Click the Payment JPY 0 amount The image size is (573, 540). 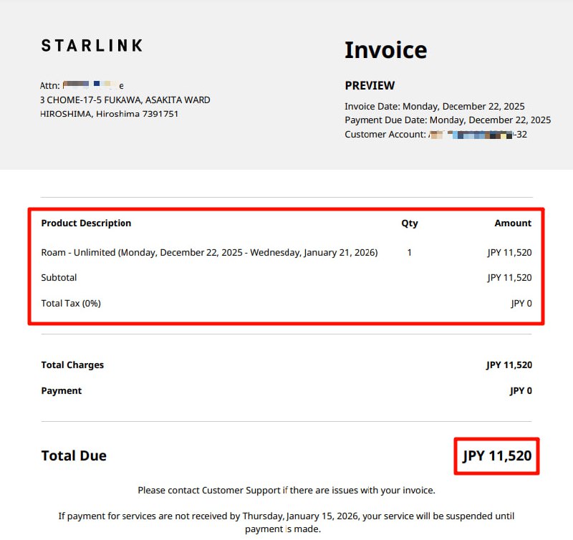[521, 390]
